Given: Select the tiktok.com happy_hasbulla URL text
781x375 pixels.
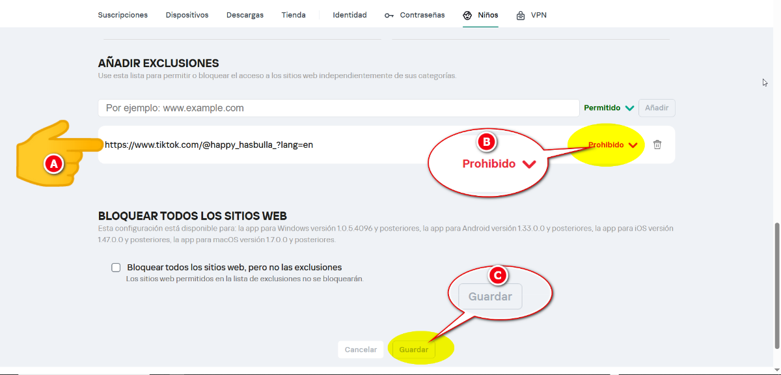Looking at the screenshot, I should click(209, 145).
